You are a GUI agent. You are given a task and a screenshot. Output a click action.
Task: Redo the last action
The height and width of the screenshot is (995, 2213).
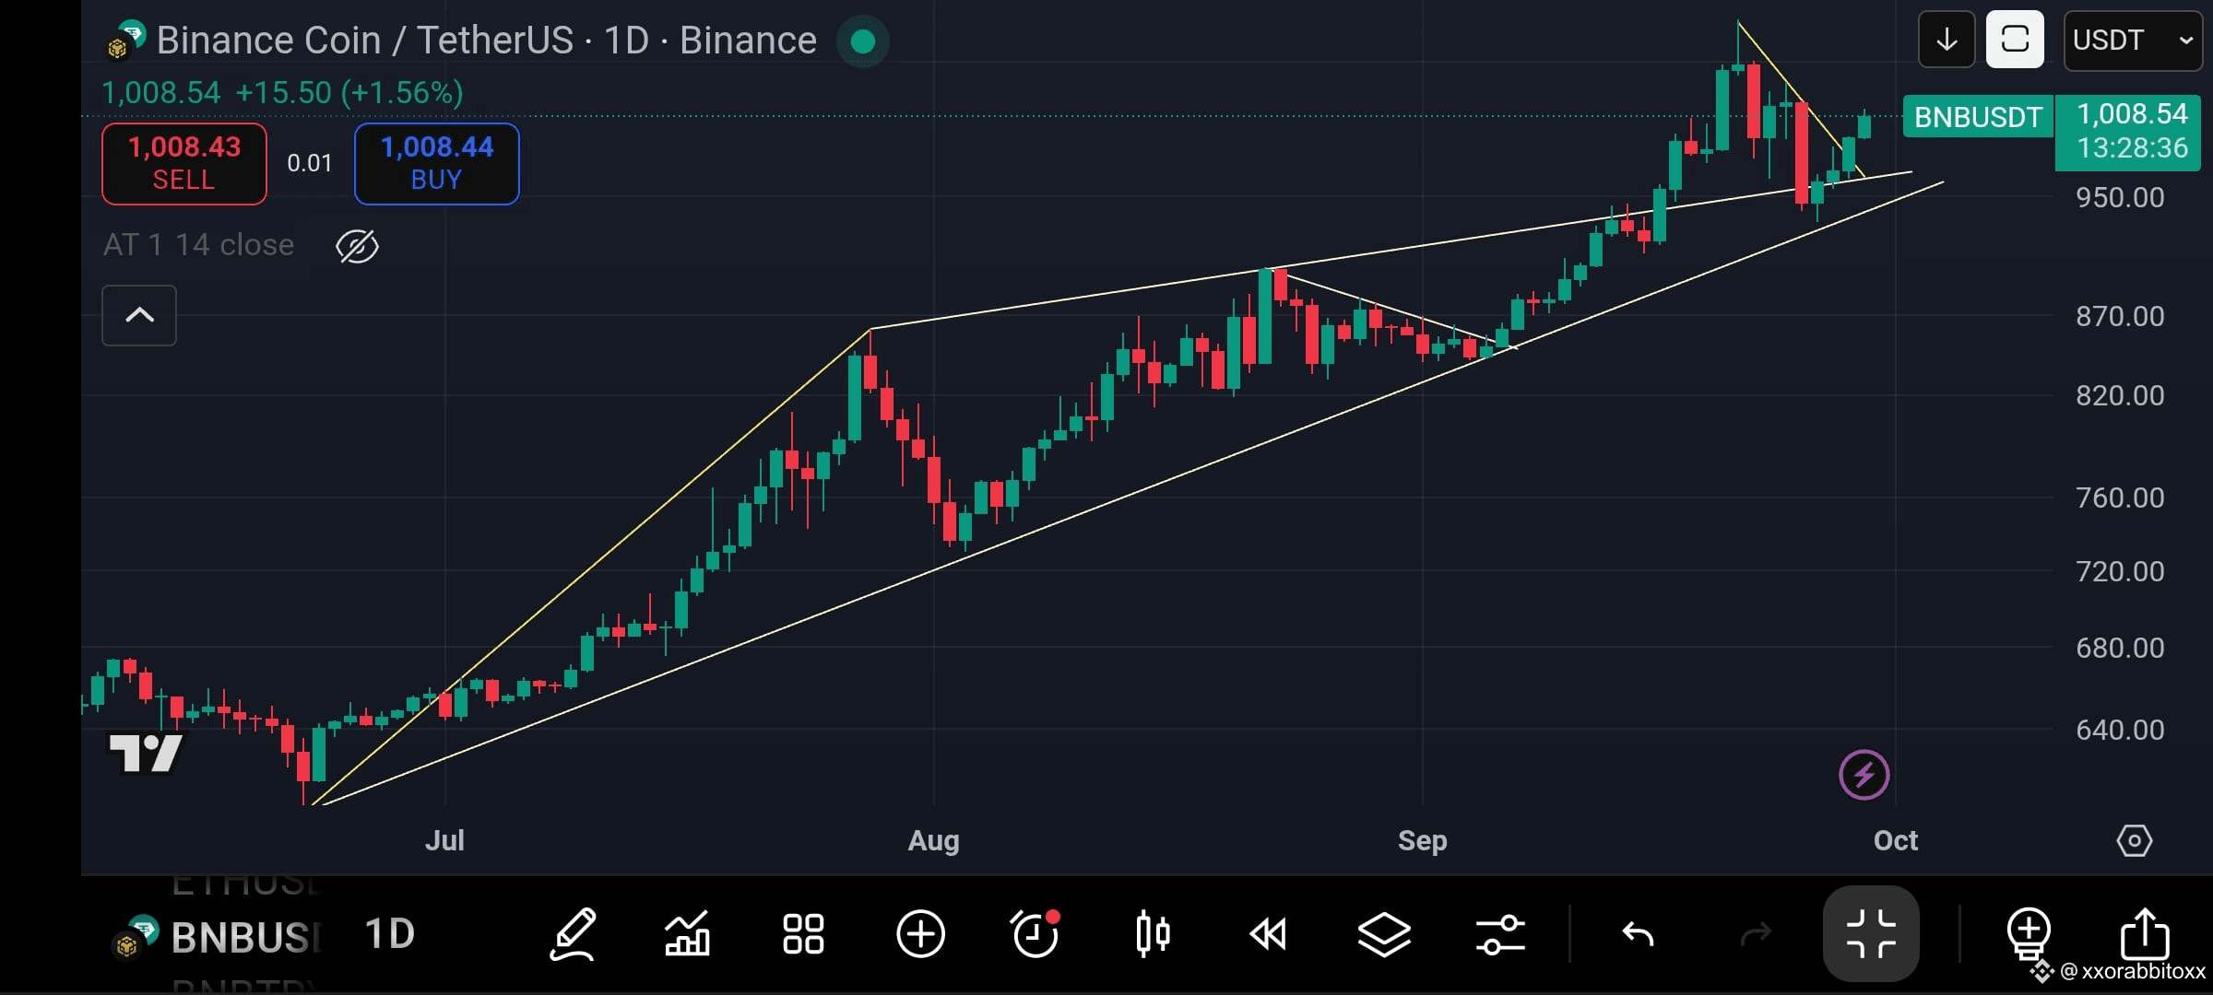1755,935
